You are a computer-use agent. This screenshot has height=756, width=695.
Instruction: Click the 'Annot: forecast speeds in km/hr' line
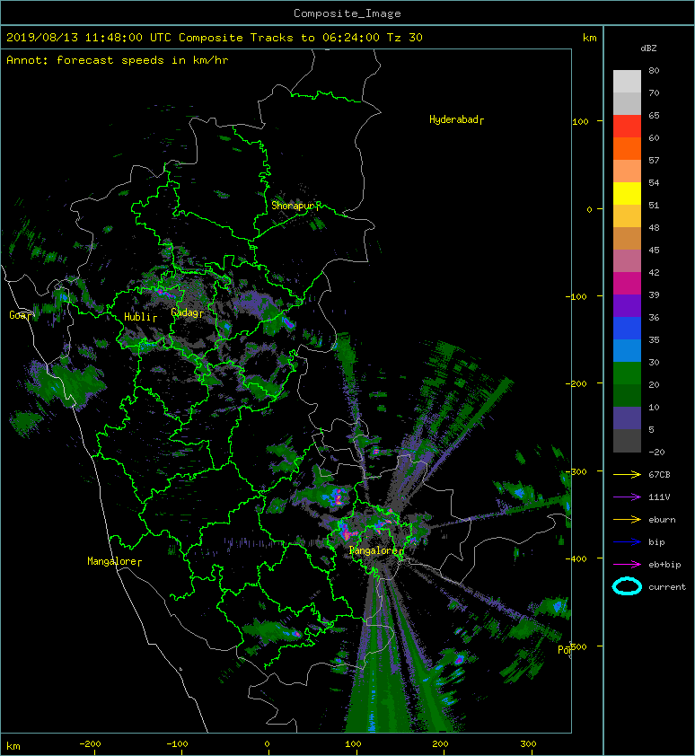coord(118,60)
